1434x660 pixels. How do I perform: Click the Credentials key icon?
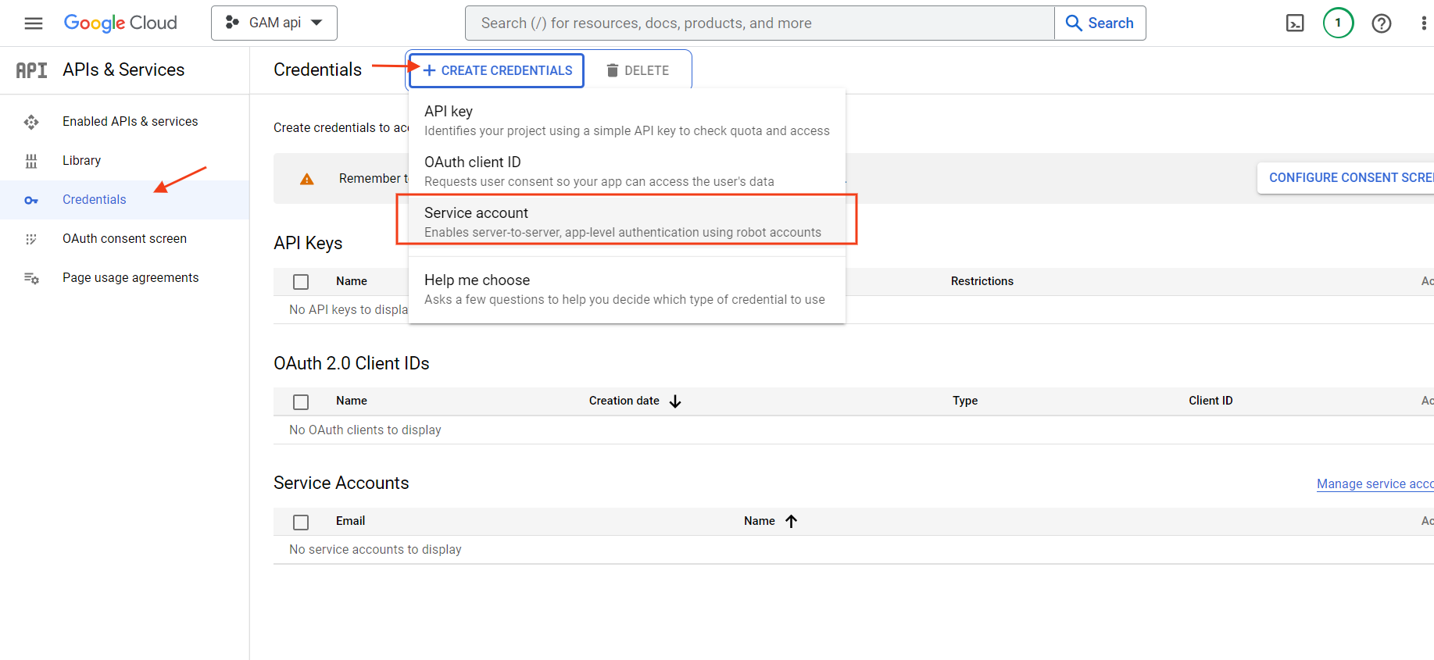click(x=31, y=201)
